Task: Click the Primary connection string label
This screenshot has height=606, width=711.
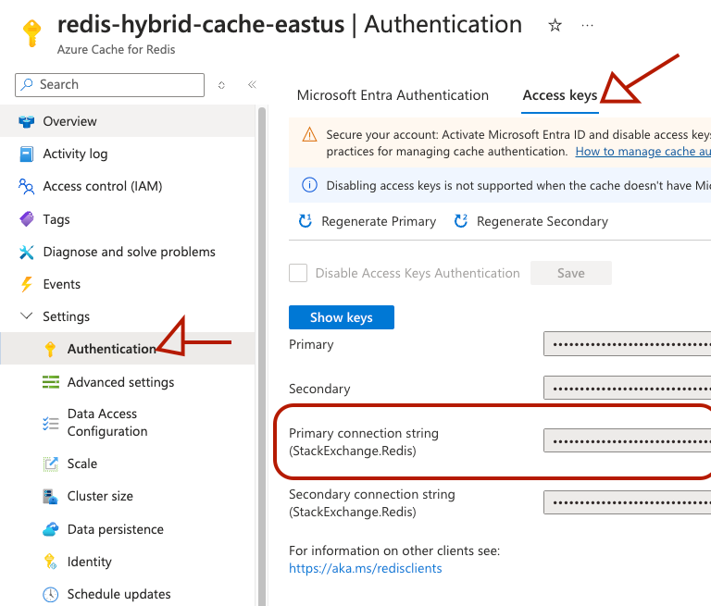Action: (364, 442)
